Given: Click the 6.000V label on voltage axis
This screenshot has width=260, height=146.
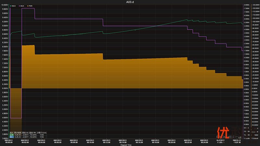Looking at the screenshot, I should click(5, 88).
